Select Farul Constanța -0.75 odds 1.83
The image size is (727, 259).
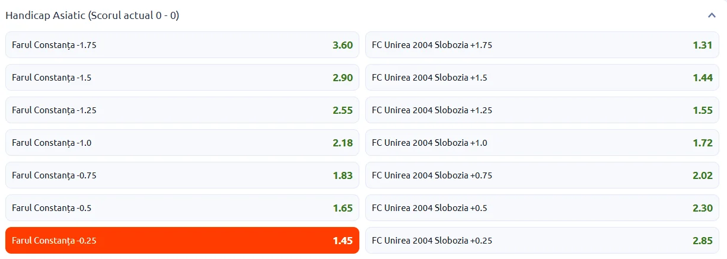click(182, 175)
